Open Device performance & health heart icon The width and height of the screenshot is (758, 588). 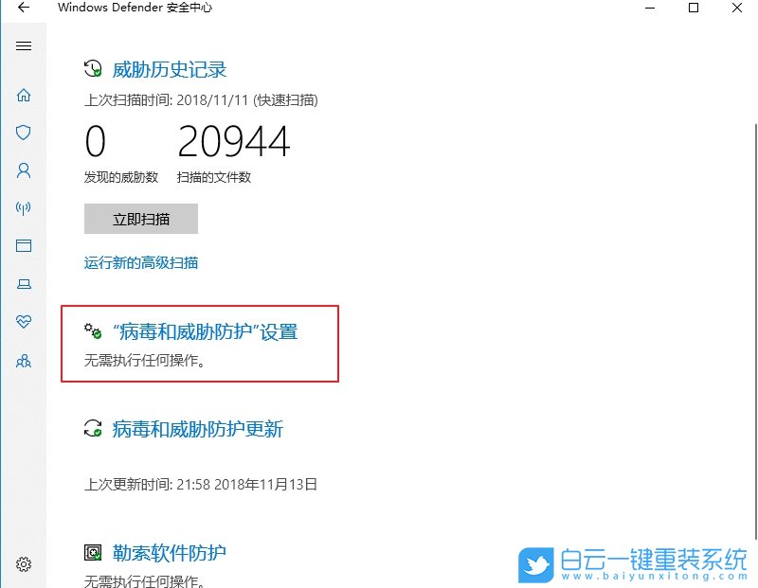pyautogui.click(x=23, y=321)
